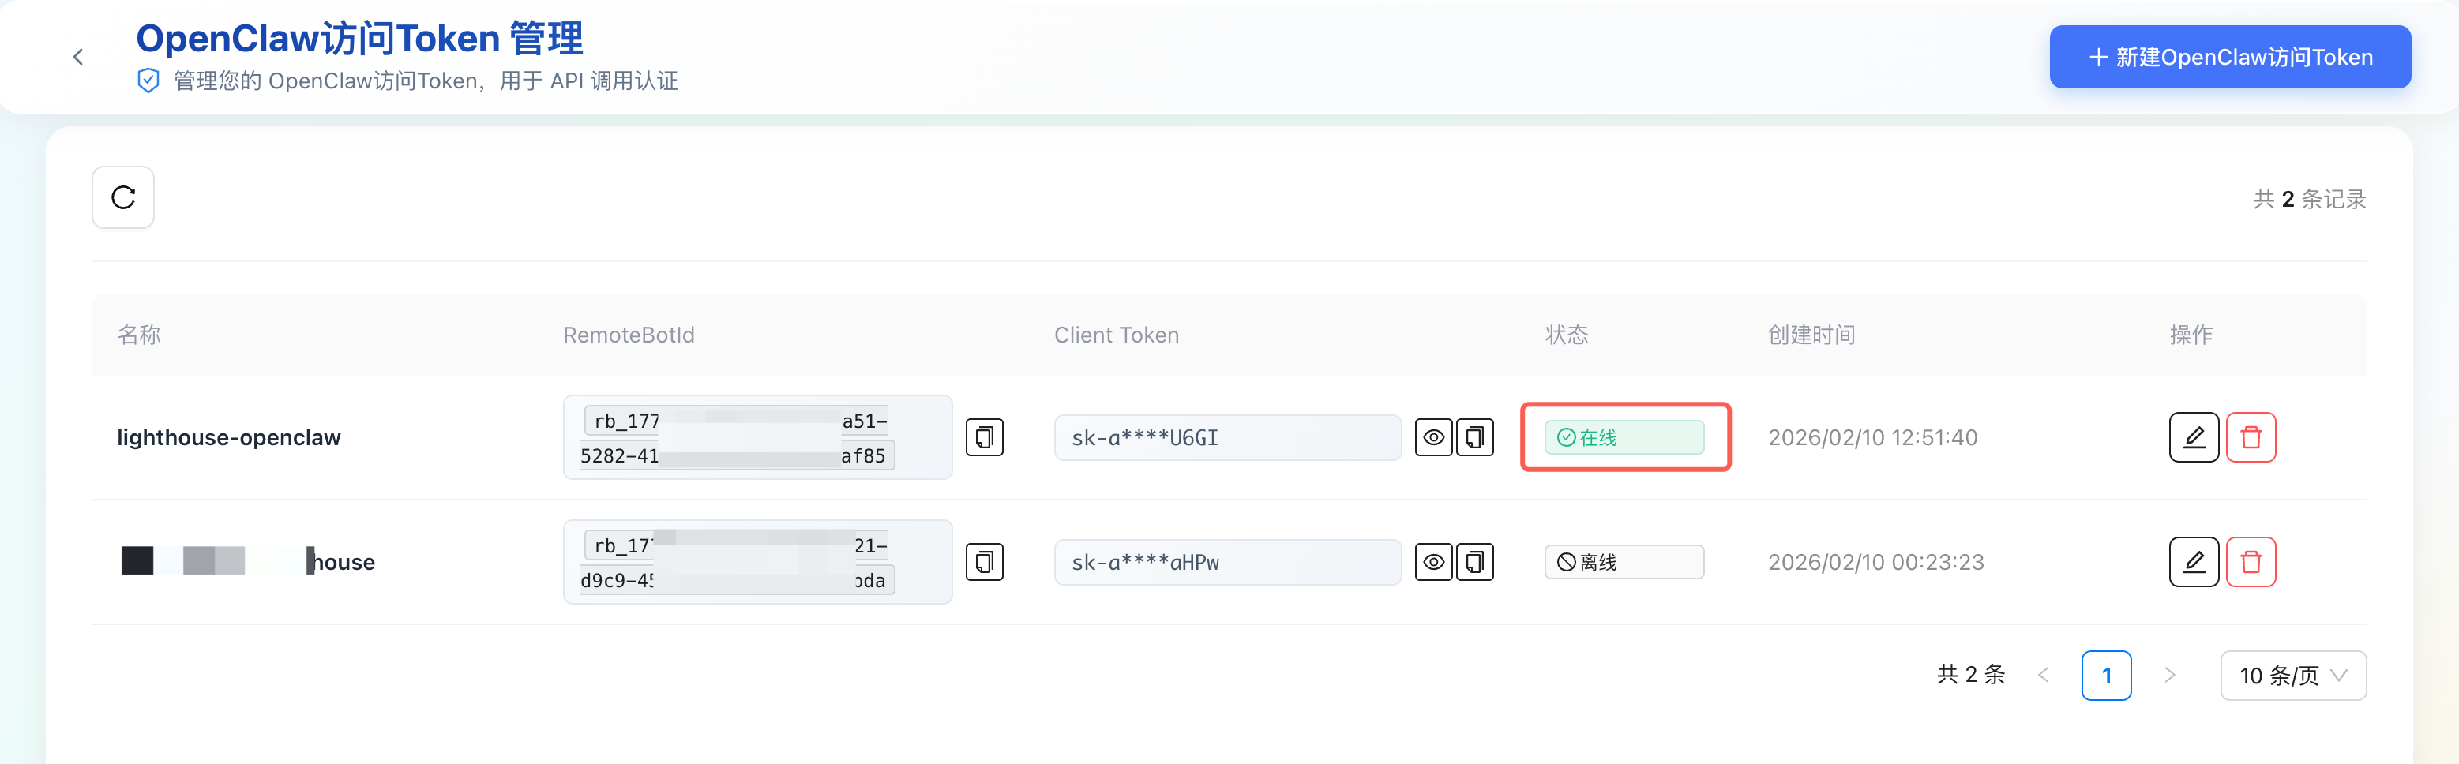Copy the sk-a****aHPw client token

[1475, 563]
